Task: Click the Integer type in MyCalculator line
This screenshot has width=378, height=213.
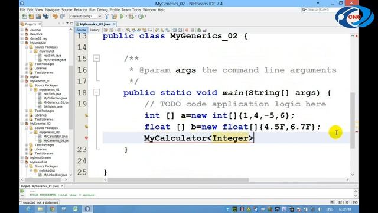Action: pos(230,138)
